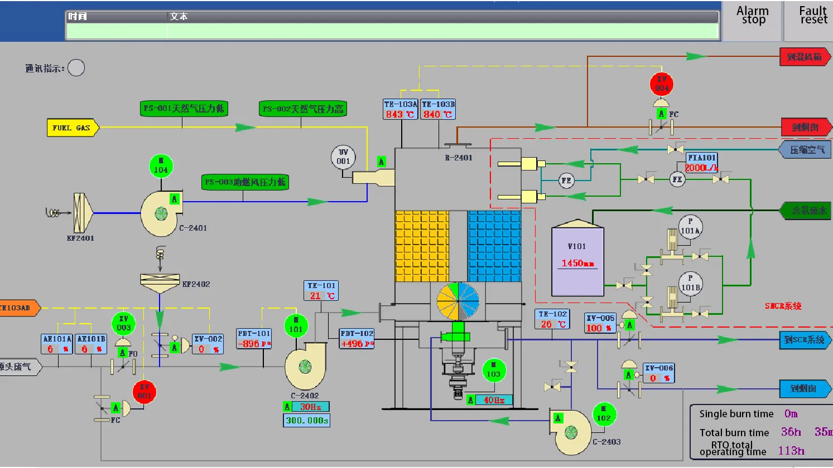Toggle auto mode beside 40Hz frequency field
This screenshot has width=833, height=468.
[471, 400]
